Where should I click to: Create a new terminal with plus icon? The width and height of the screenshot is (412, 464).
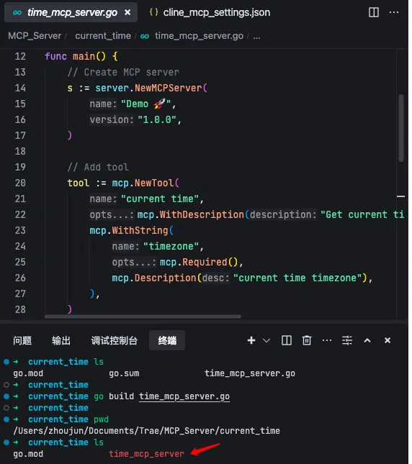click(251, 340)
